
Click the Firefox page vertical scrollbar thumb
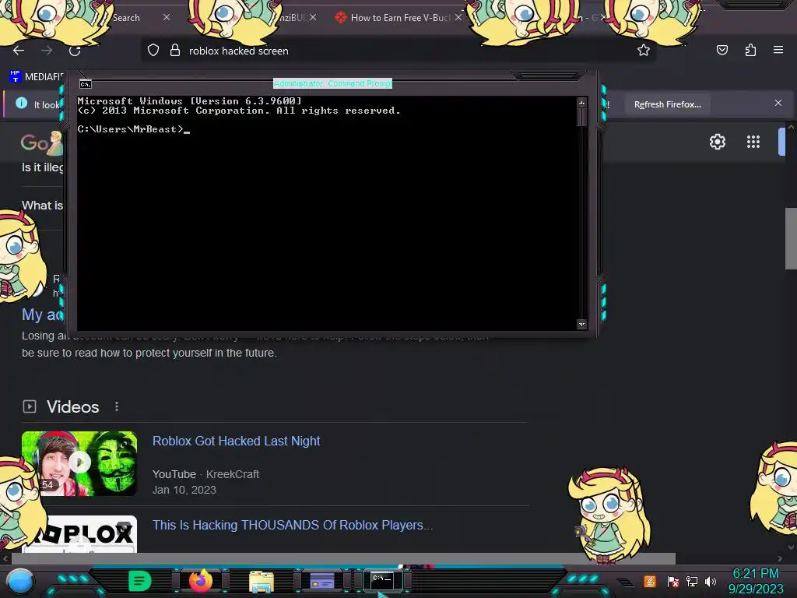791,238
